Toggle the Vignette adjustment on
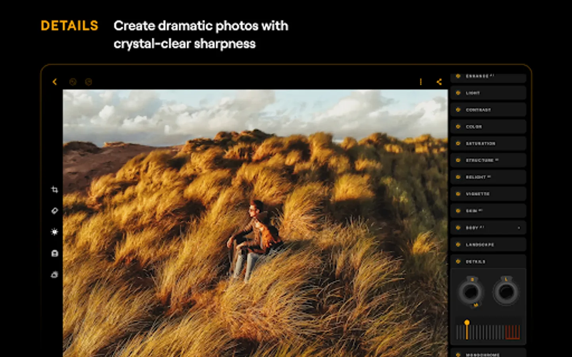572x357 pixels. click(x=488, y=194)
